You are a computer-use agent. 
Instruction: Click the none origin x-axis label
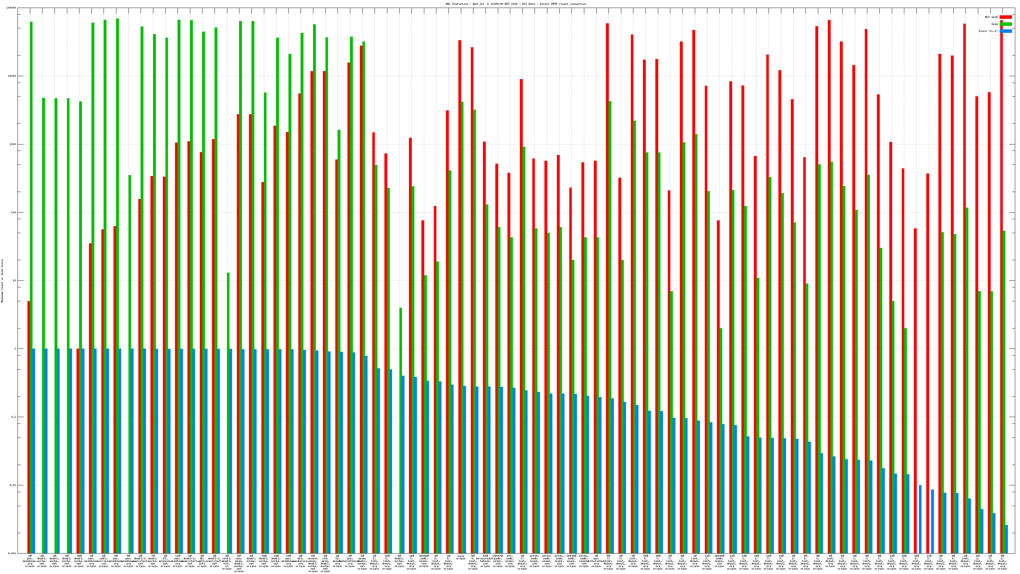point(461,557)
